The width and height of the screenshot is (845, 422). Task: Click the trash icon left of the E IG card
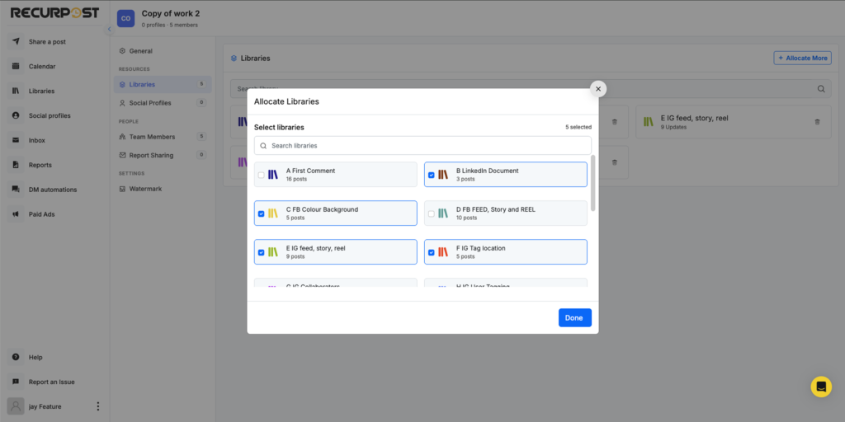pyautogui.click(x=614, y=122)
